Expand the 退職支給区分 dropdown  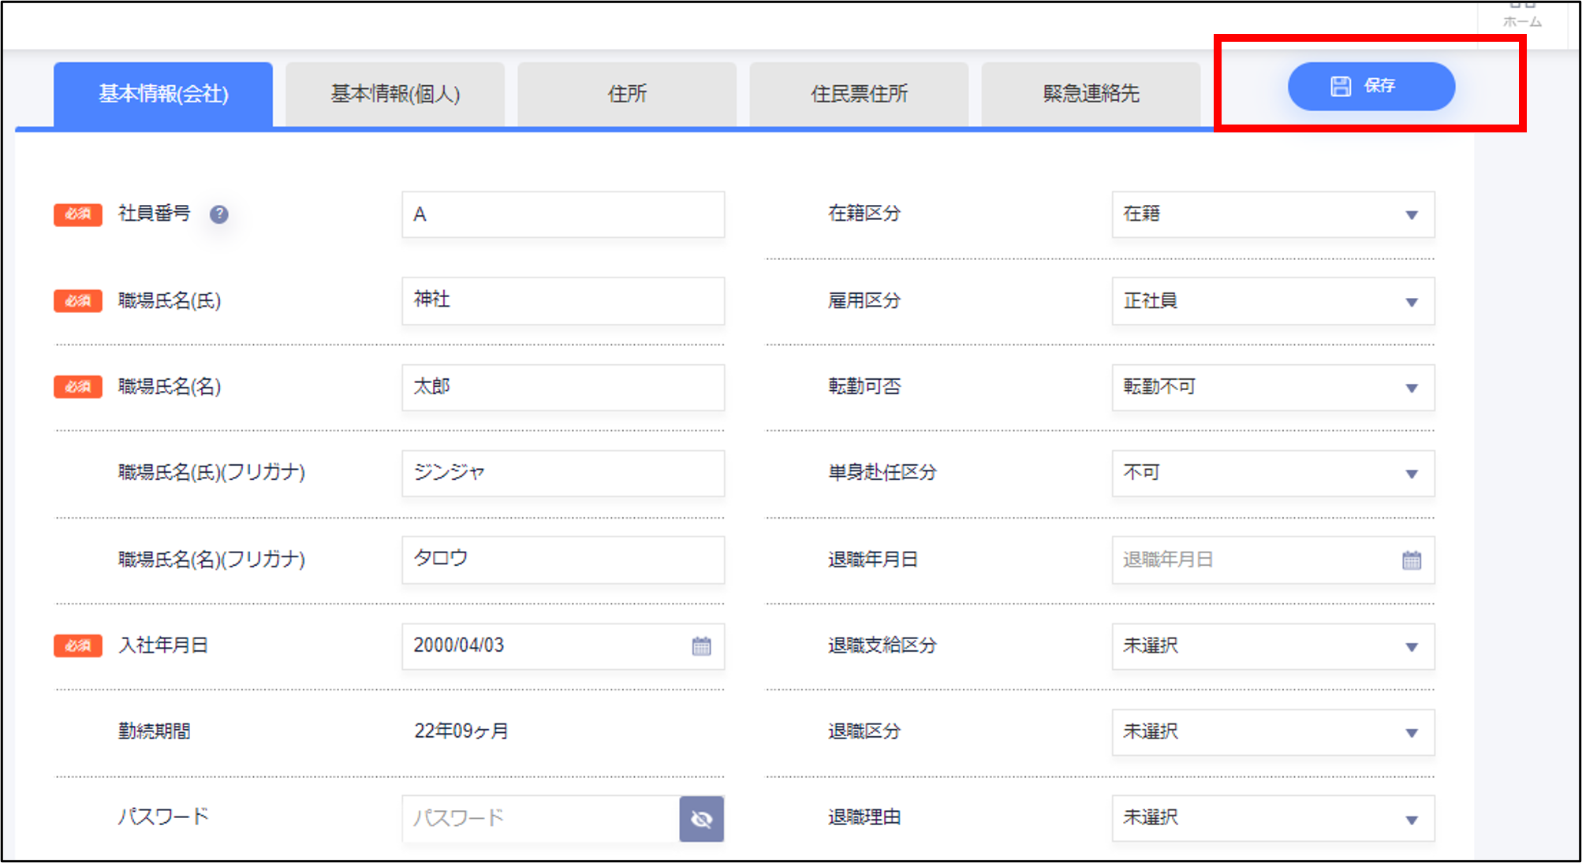click(x=1273, y=646)
